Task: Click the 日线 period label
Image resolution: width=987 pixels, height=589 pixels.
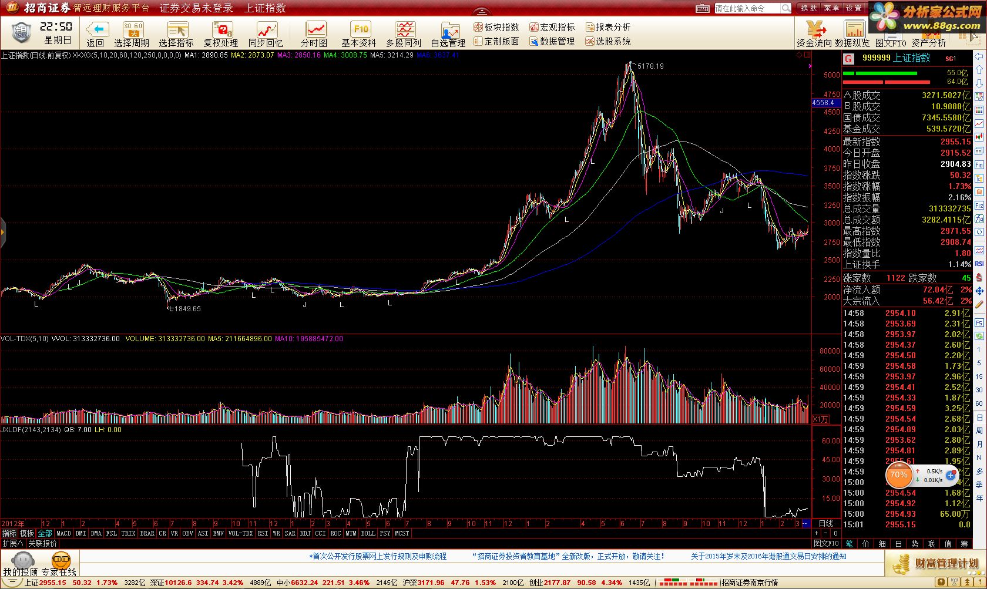Action: 826,523
